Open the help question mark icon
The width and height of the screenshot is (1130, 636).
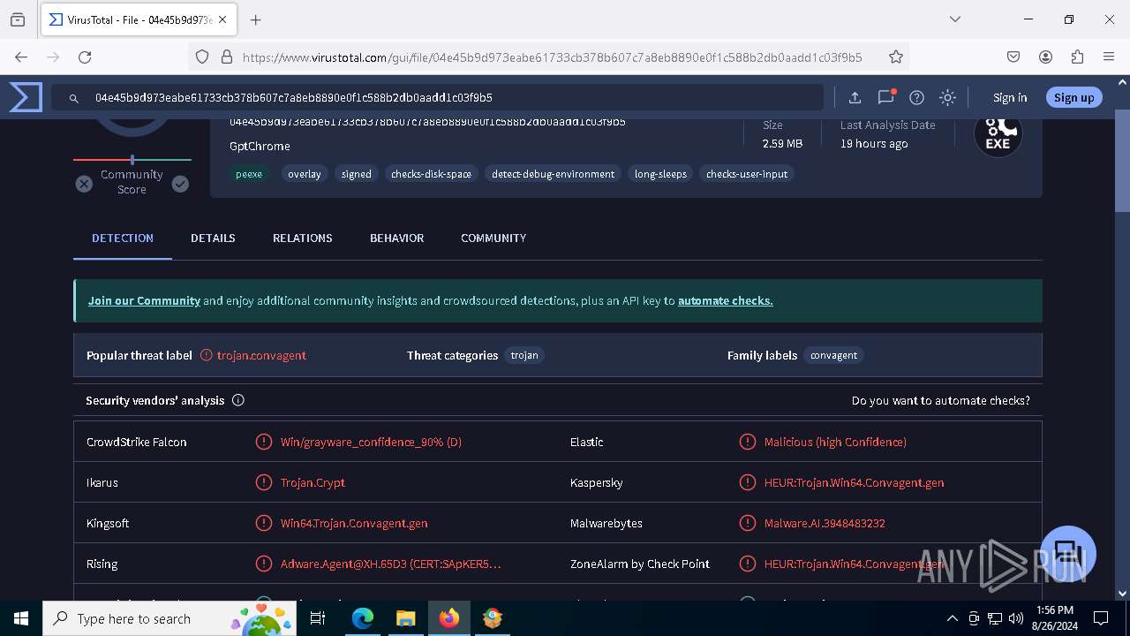pos(916,98)
